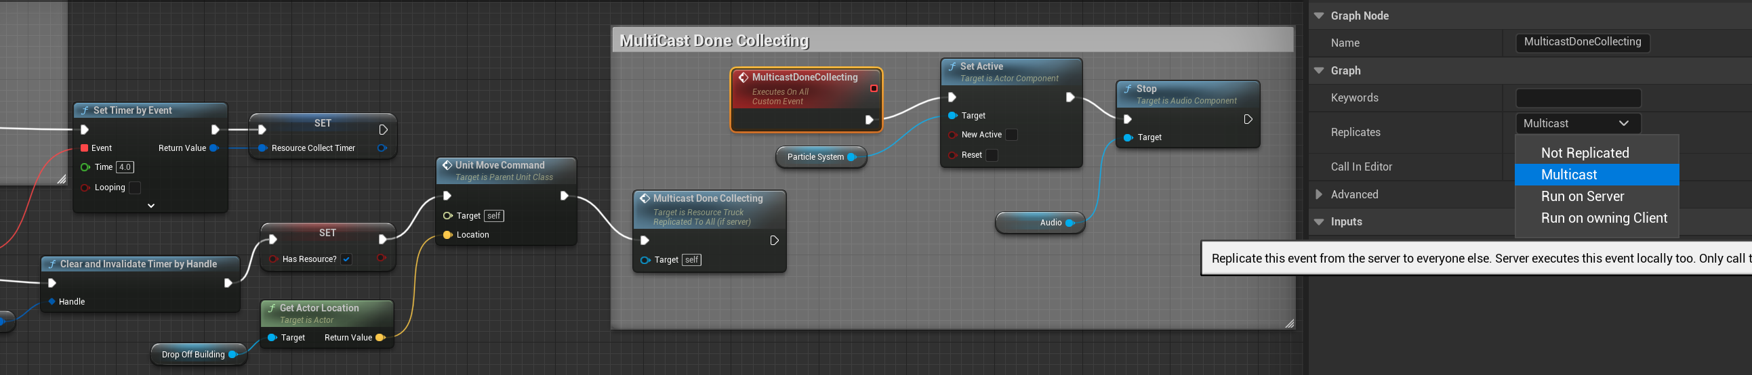The image size is (1752, 375).
Task: Click the yellow Location pin on Unit Move Command
Action: pos(447,235)
